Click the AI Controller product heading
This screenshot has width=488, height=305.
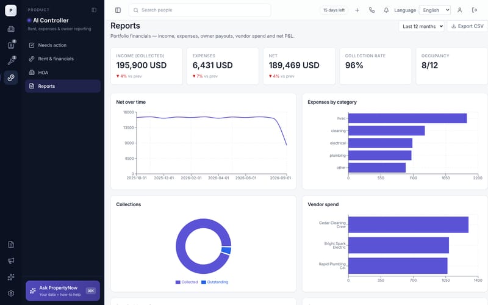pyautogui.click(x=51, y=21)
